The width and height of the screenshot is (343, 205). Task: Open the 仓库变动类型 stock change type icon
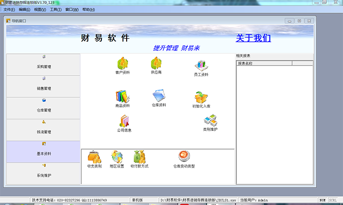pyautogui.click(x=184, y=157)
